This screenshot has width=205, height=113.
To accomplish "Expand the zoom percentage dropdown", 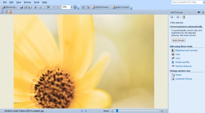I will (x=71, y=7).
